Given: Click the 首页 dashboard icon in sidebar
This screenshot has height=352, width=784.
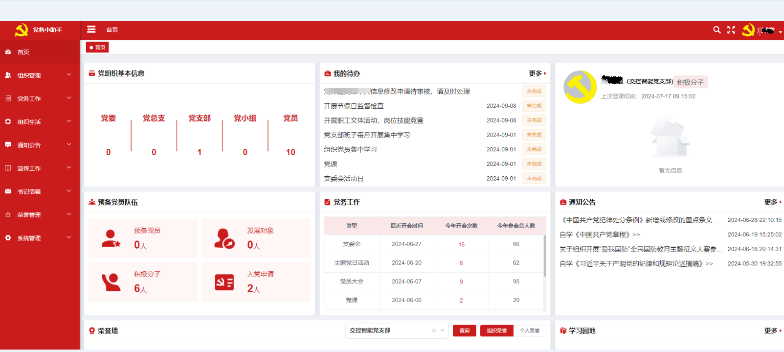Looking at the screenshot, I should (8, 52).
